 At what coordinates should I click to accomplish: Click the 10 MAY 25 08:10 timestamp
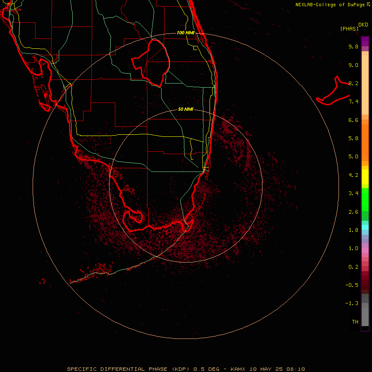tap(277, 369)
